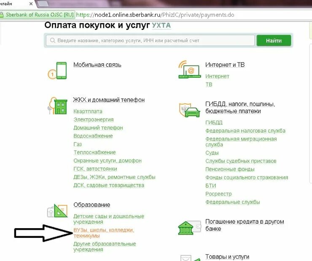Select Водоснабжение link
The height and width of the screenshot is (261, 312).
(x=93, y=136)
